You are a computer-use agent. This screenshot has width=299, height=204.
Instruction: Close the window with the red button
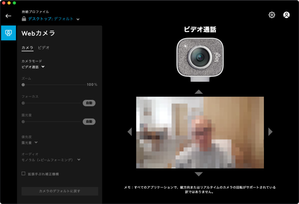tap(4, 3)
